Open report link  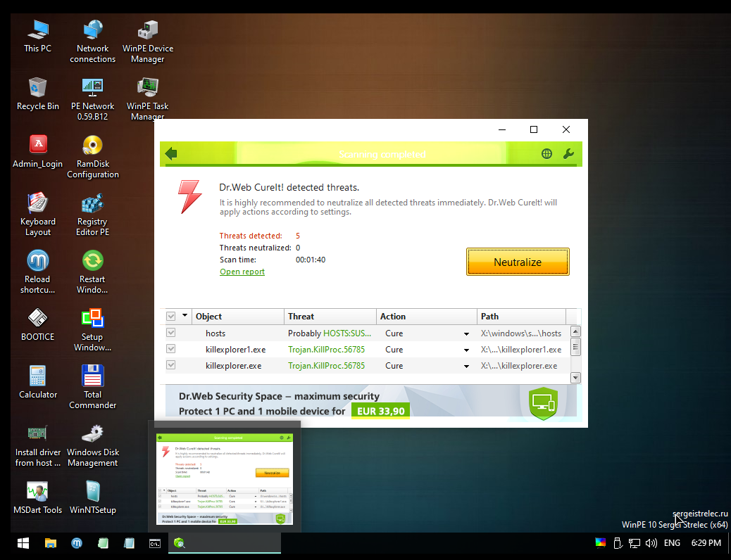tap(242, 272)
